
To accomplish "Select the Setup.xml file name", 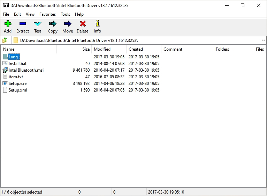I will click(18, 90).
